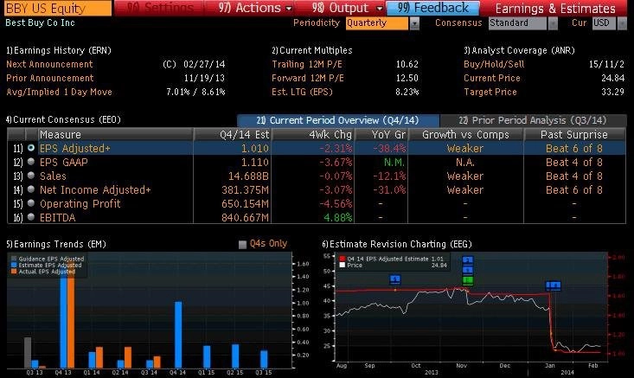The width and height of the screenshot is (634, 378).
Task: Click the green event marker above November
Action: [468, 280]
